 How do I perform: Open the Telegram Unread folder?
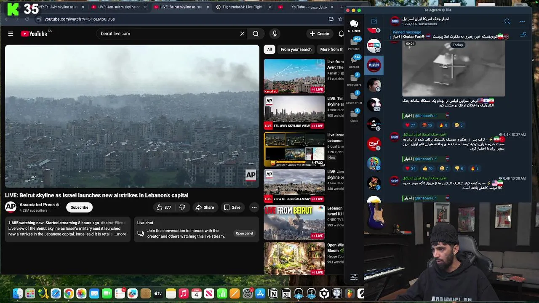pos(354,62)
